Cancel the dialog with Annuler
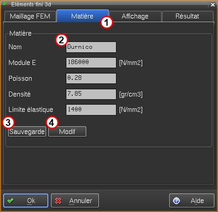218x212 pixels. click(x=75, y=201)
